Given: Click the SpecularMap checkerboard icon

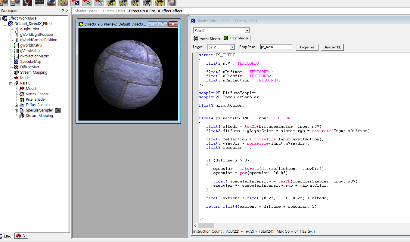Looking at the screenshot, I should coord(16,62).
